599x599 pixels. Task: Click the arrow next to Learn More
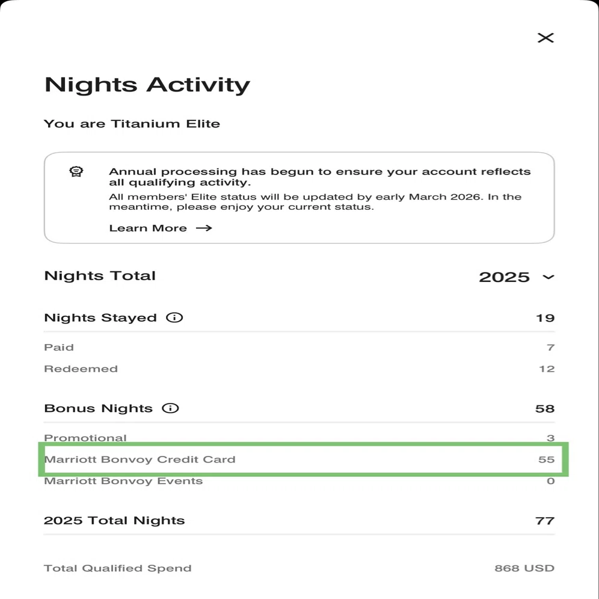tap(204, 228)
